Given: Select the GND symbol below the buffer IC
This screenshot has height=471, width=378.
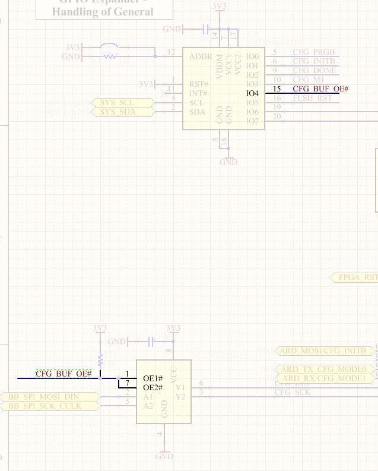Looking at the screenshot, I should 164,456.
